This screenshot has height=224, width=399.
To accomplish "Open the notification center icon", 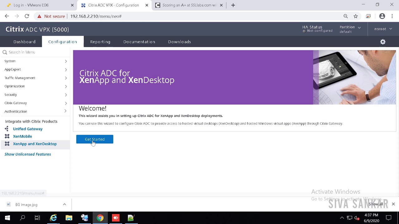I will pos(389,218).
